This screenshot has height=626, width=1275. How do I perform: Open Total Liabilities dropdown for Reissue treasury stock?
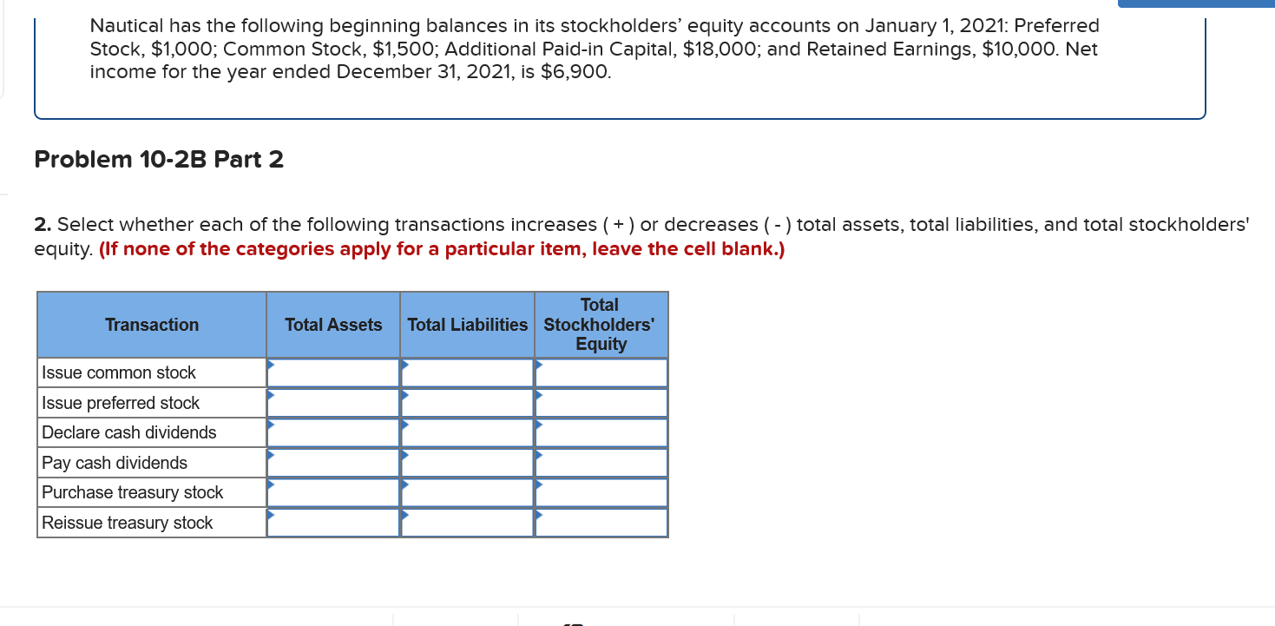point(466,522)
